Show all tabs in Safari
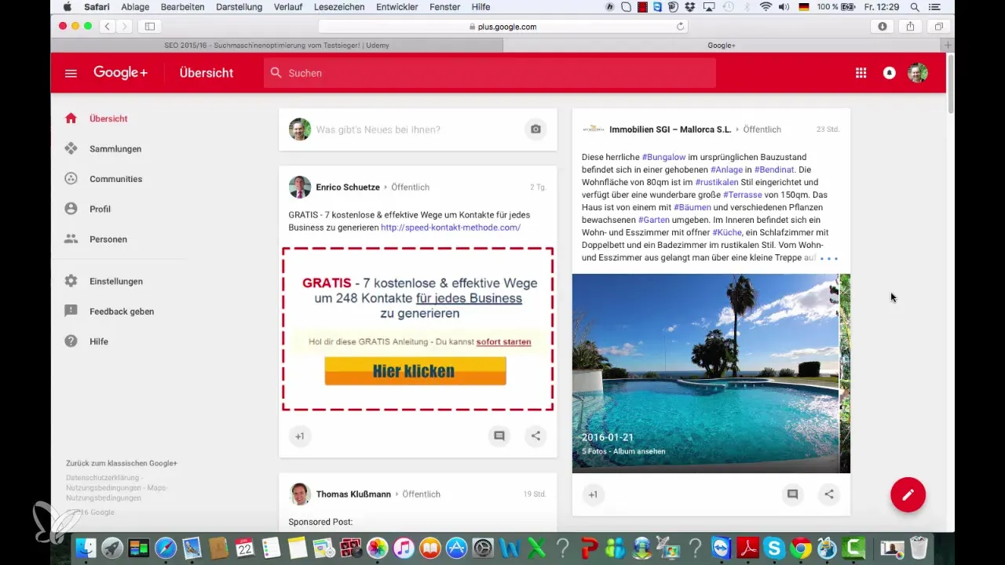This screenshot has width=1005, height=565. pyautogui.click(x=938, y=26)
